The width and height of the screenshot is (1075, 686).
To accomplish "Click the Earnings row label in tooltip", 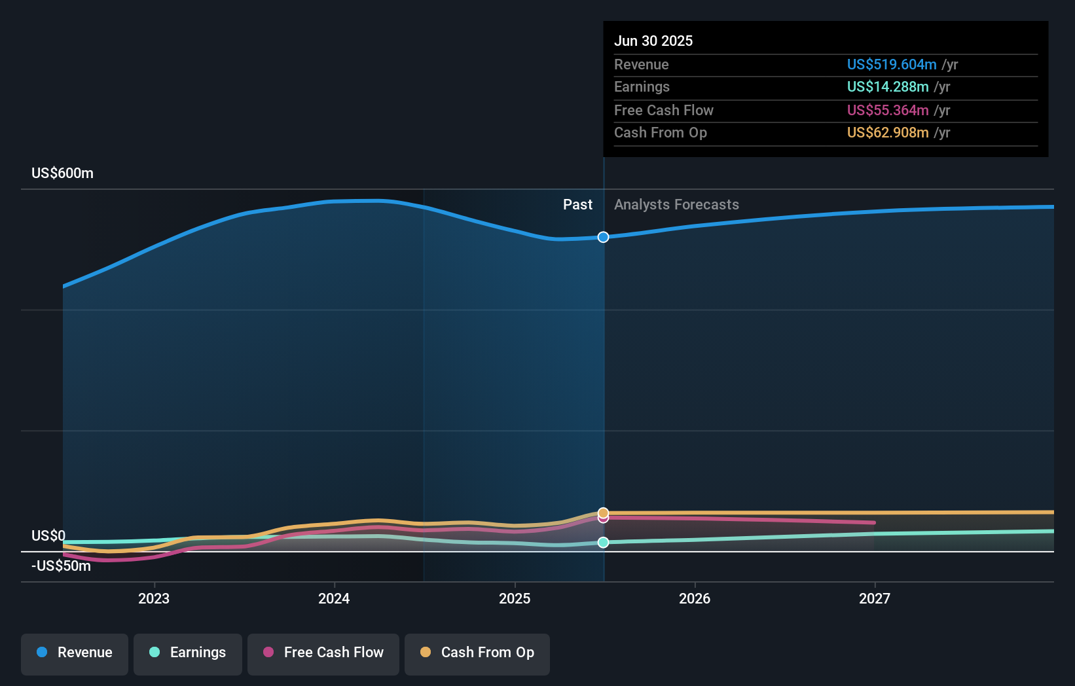I will [x=642, y=86].
